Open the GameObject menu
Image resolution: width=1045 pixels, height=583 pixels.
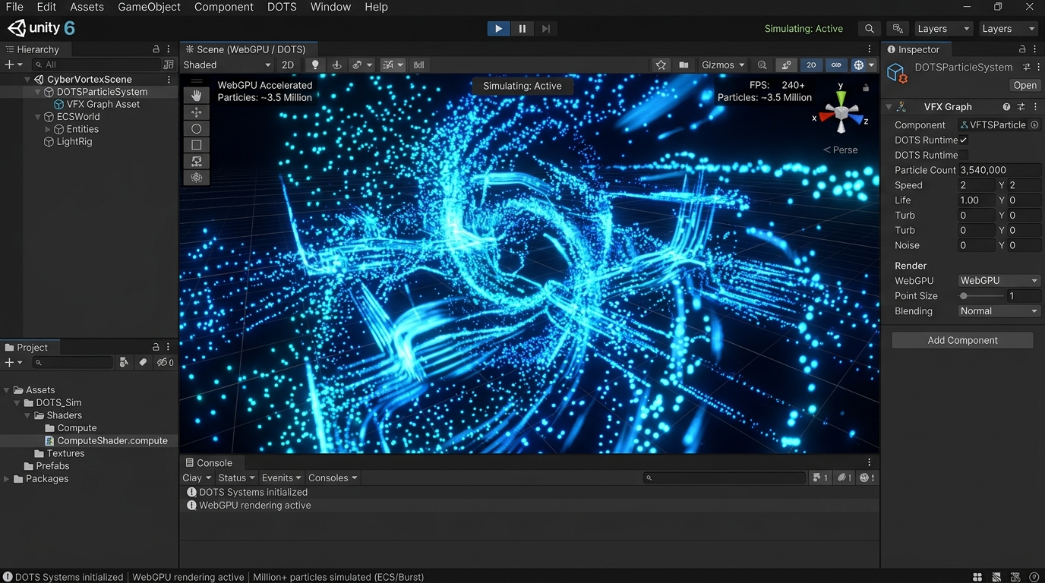coord(149,7)
